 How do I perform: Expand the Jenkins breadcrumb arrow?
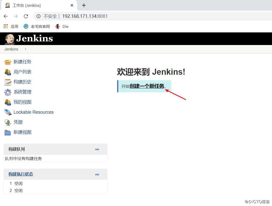pos(25,49)
